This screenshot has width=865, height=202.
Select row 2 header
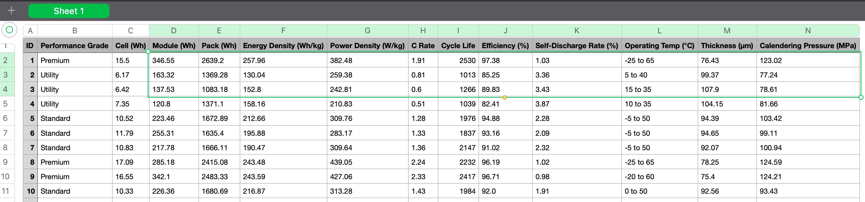7,60
